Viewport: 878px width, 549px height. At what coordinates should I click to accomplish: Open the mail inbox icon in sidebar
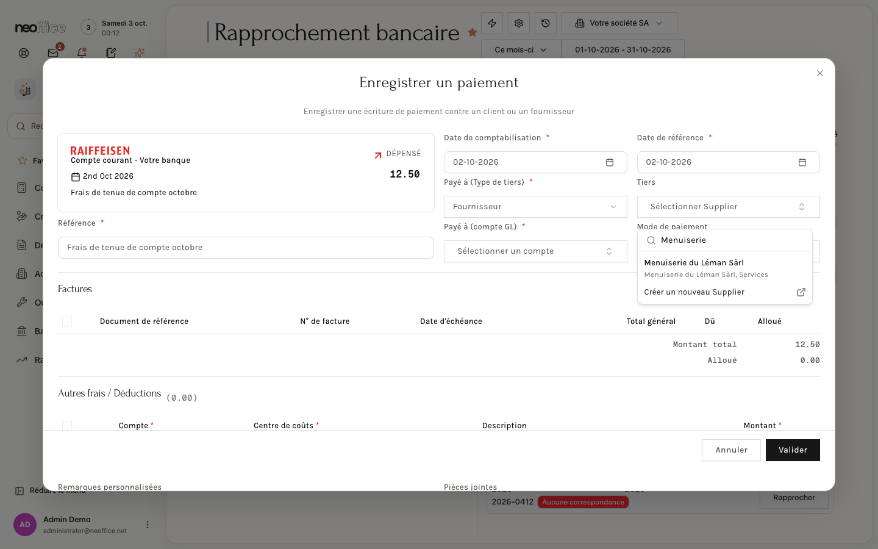53,53
